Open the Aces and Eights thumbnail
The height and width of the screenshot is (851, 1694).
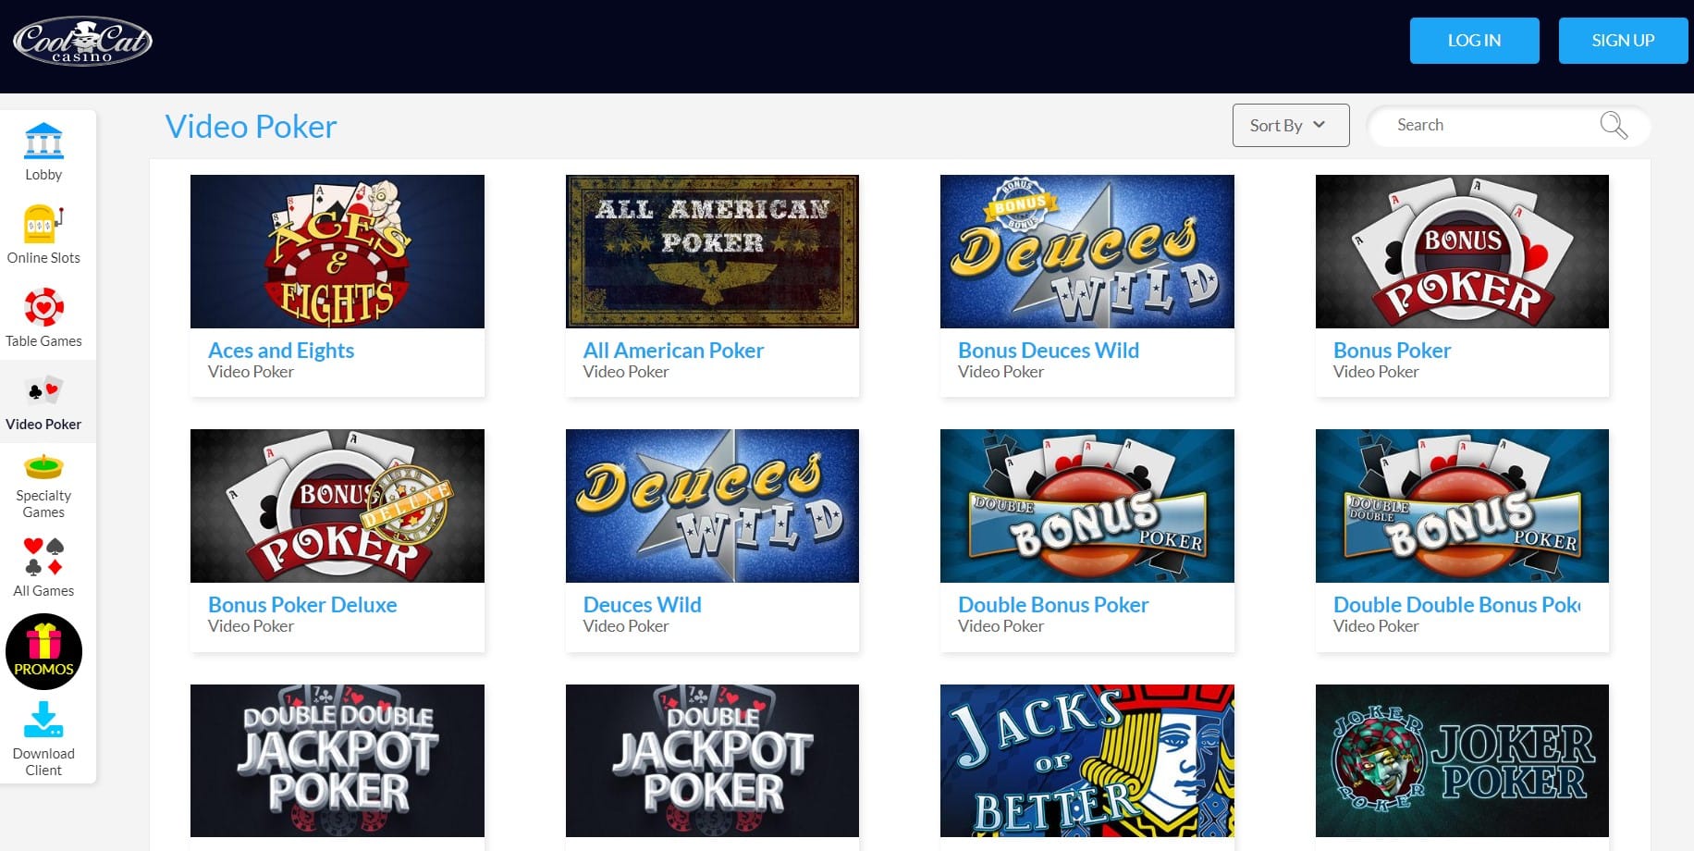(338, 252)
